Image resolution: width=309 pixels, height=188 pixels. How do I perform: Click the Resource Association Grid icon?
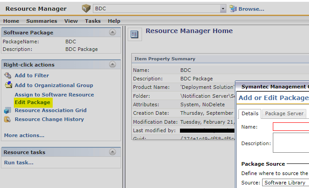tap(8, 110)
